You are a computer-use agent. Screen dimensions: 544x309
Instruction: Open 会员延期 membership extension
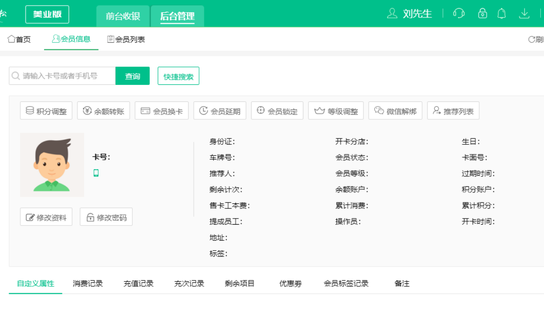tap(220, 111)
